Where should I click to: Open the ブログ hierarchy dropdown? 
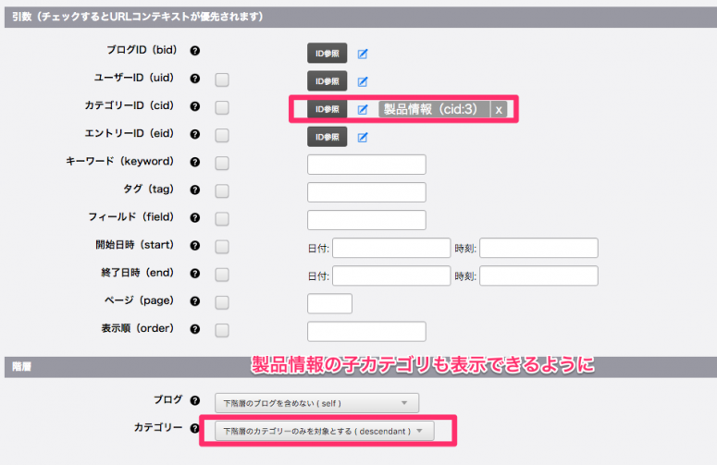pos(316,403)
